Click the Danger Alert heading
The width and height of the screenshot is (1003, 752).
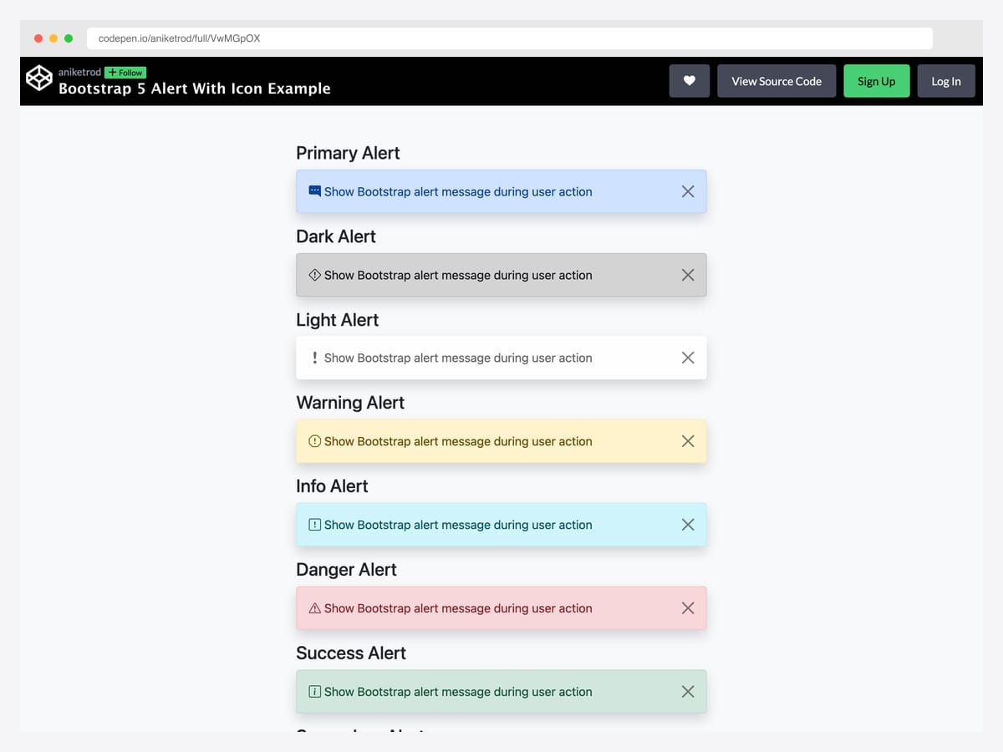(x=346, y=570)
